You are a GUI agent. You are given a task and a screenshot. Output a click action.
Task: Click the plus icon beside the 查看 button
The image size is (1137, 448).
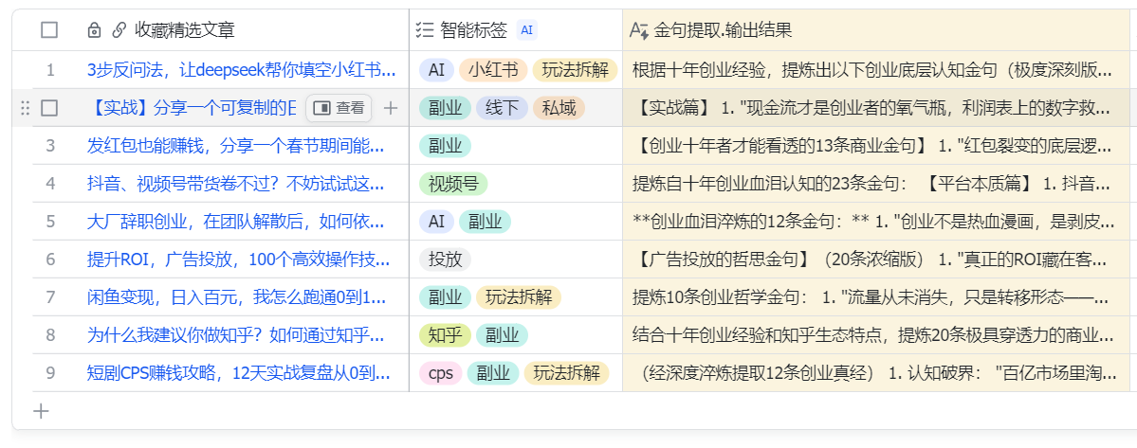(390, 108)
